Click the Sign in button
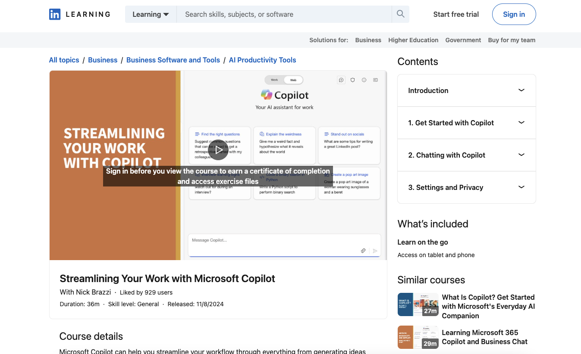The width and height of the screenshot is (581, 354). coord(514,14)
